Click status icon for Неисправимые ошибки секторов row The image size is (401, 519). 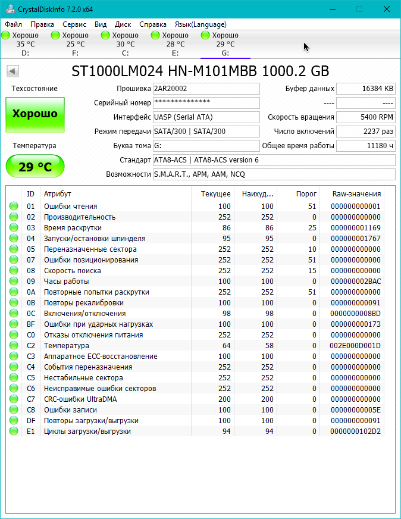coord(14,388)
